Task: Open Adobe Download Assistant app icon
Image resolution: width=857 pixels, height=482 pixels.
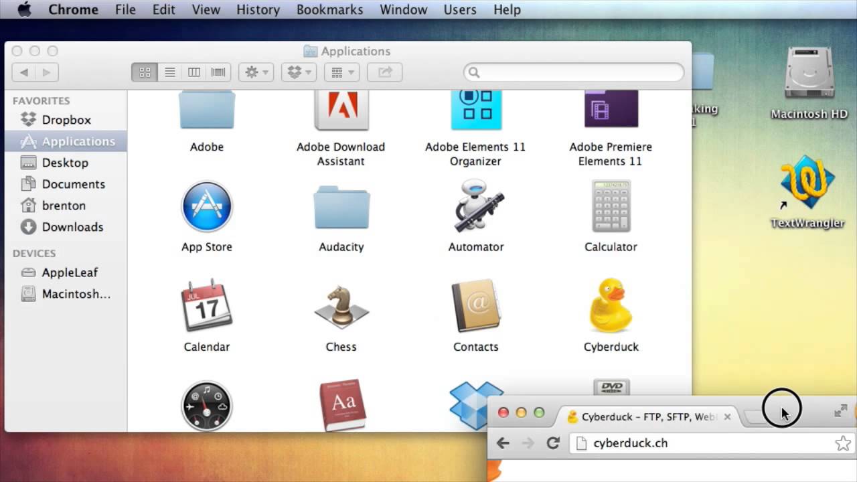Action: (341, 111)
